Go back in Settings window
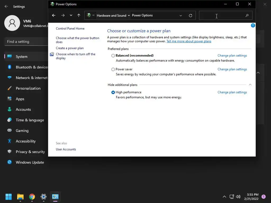271x203 pixels. coord(6,6)
